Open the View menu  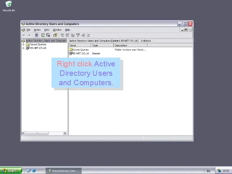tap(47, 30)
